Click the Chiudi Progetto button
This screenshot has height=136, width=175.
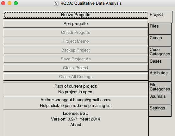tap(76, 33)
